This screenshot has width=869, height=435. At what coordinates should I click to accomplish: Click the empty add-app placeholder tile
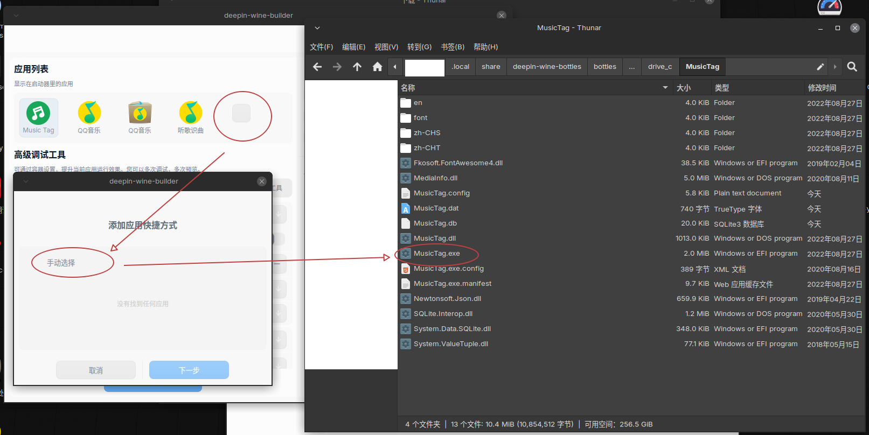click(x=241, y=113)
